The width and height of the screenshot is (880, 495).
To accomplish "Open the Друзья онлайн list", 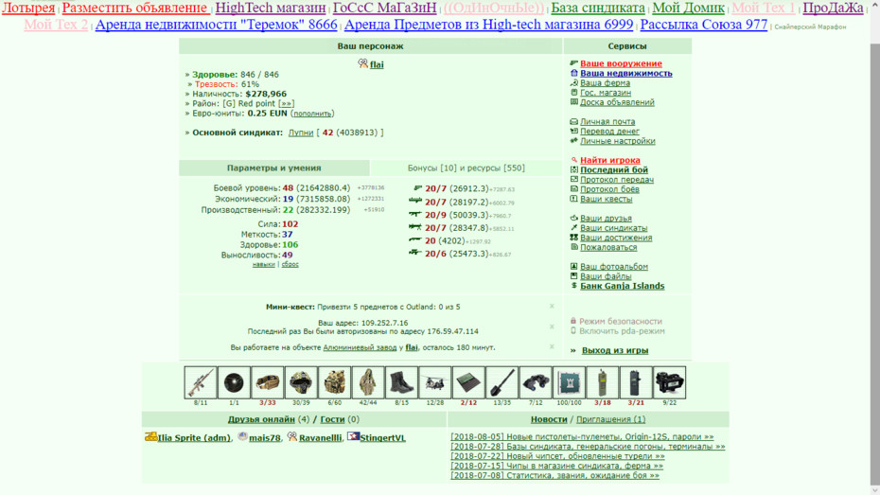I will tap(261, 419).
